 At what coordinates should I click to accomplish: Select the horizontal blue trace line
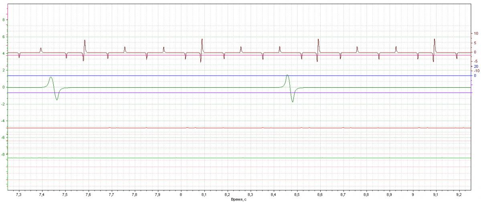(x=239, y=75)
